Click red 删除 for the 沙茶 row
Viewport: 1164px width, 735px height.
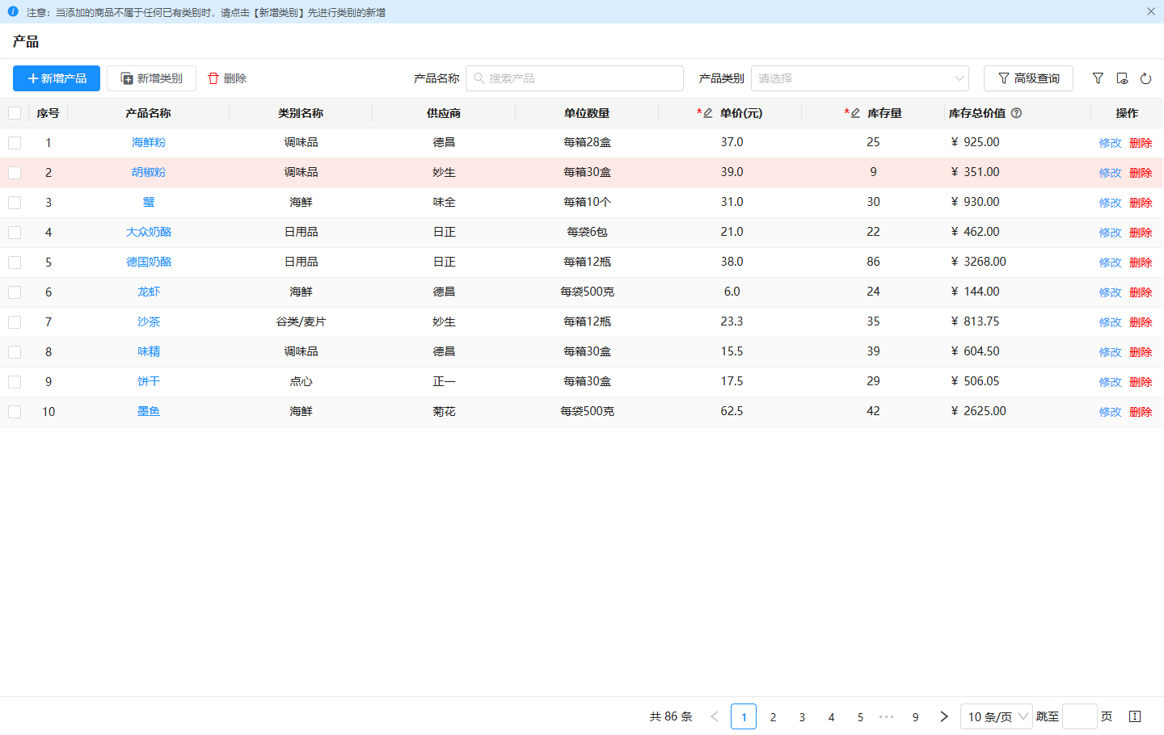tap(1141, 322)
